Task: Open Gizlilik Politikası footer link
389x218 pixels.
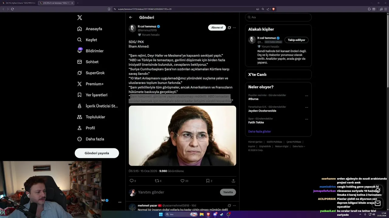Action: click(x=274, y=142)
